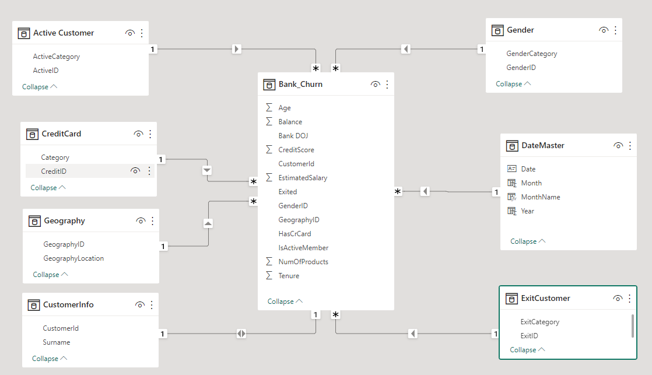The image size is (652, 375).
Task: Select the Tenure field
Action: (x=289, y=276)
